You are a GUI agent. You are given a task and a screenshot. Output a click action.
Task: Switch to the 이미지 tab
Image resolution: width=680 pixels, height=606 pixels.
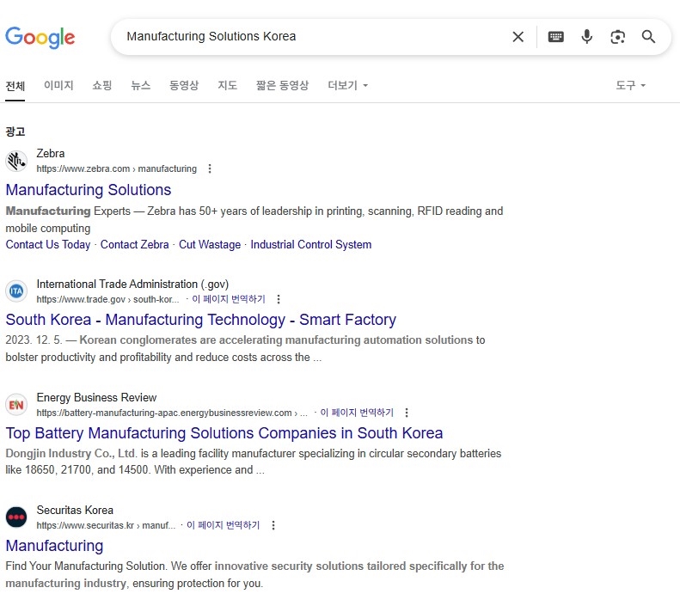click(58, 86)
